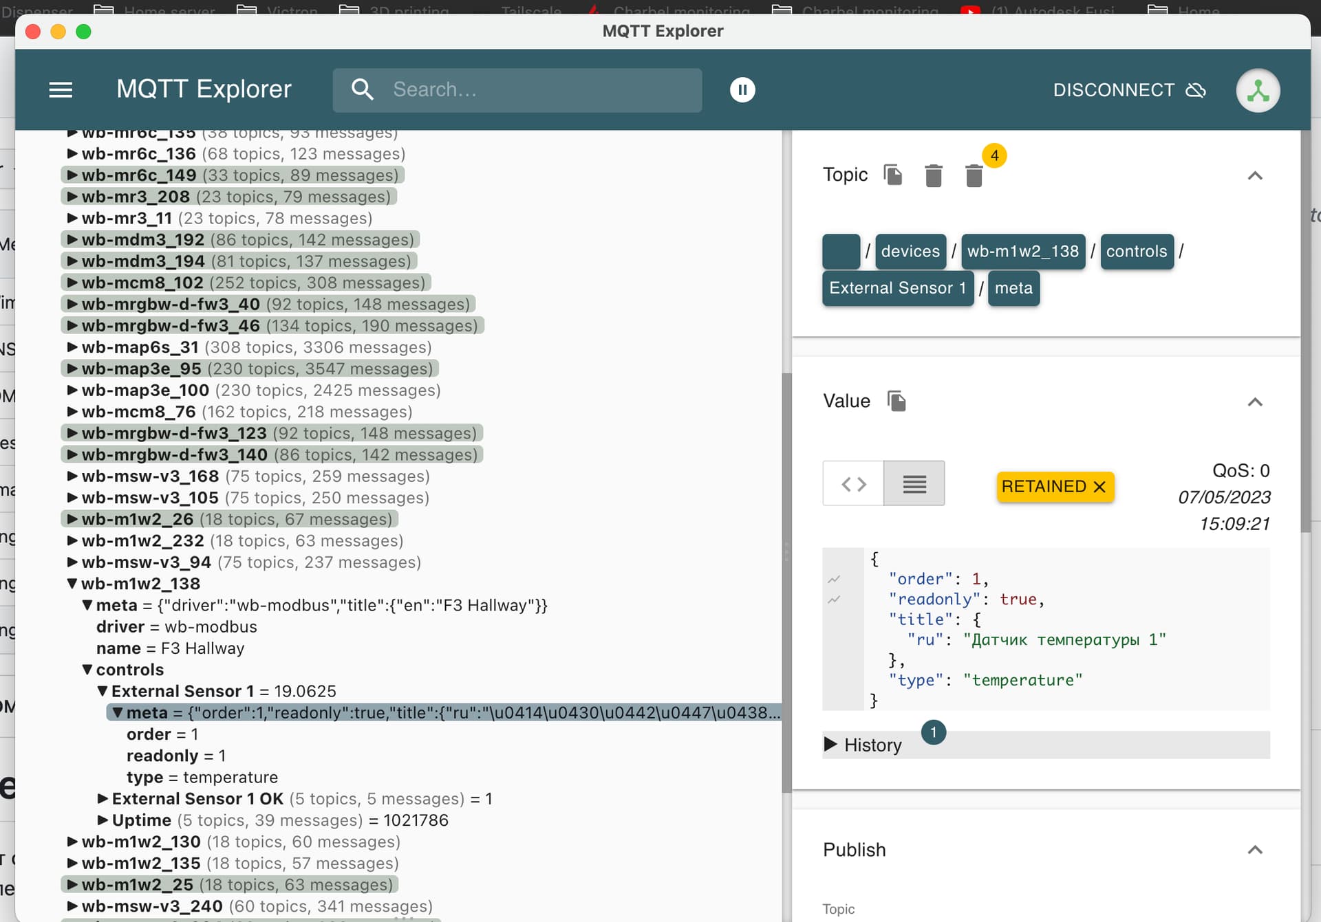
Task: Expand wb-msw-v3_94 tree node
Action: point(72,562)
